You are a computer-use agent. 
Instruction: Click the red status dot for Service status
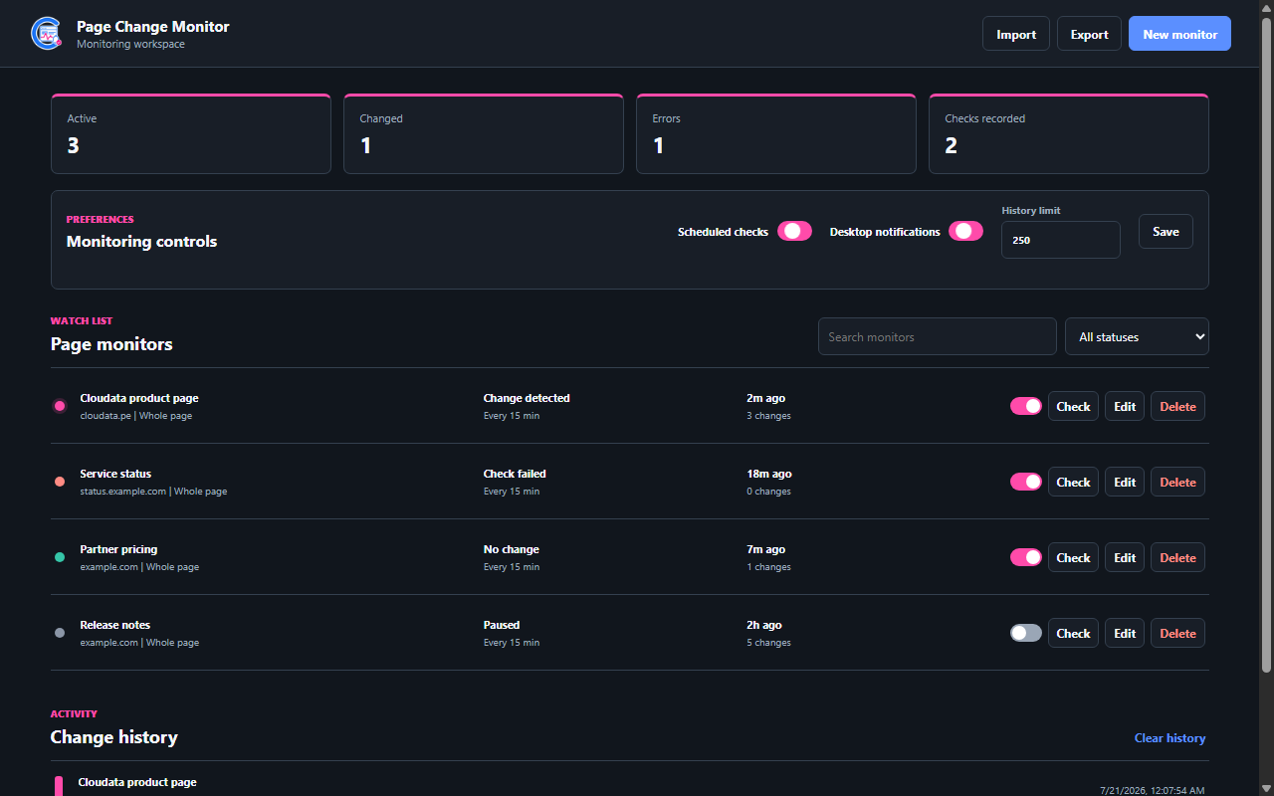point(60,482)
